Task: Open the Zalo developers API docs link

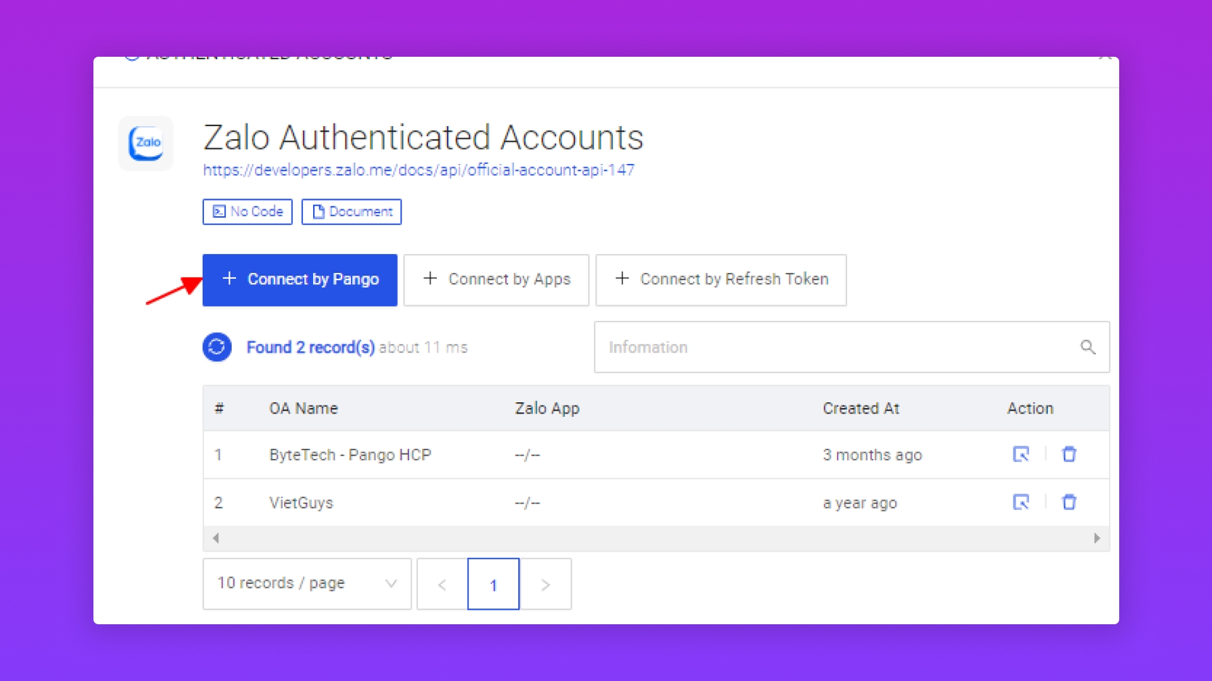Action: pos(419,170)
